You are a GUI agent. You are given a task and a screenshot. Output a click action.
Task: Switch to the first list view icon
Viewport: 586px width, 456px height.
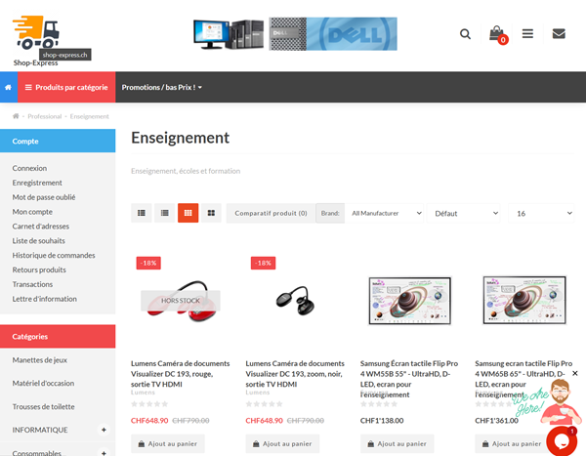point(142,213)
